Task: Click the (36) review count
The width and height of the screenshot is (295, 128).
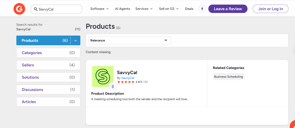Action: click(x=145, y=82)
